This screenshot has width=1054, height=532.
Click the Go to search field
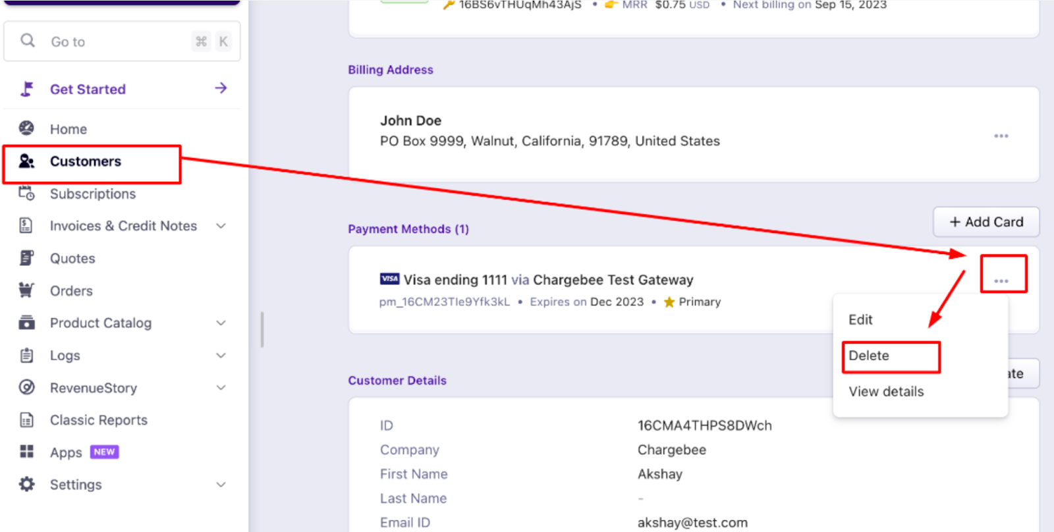pyautogui.click(x=119, y=41)
